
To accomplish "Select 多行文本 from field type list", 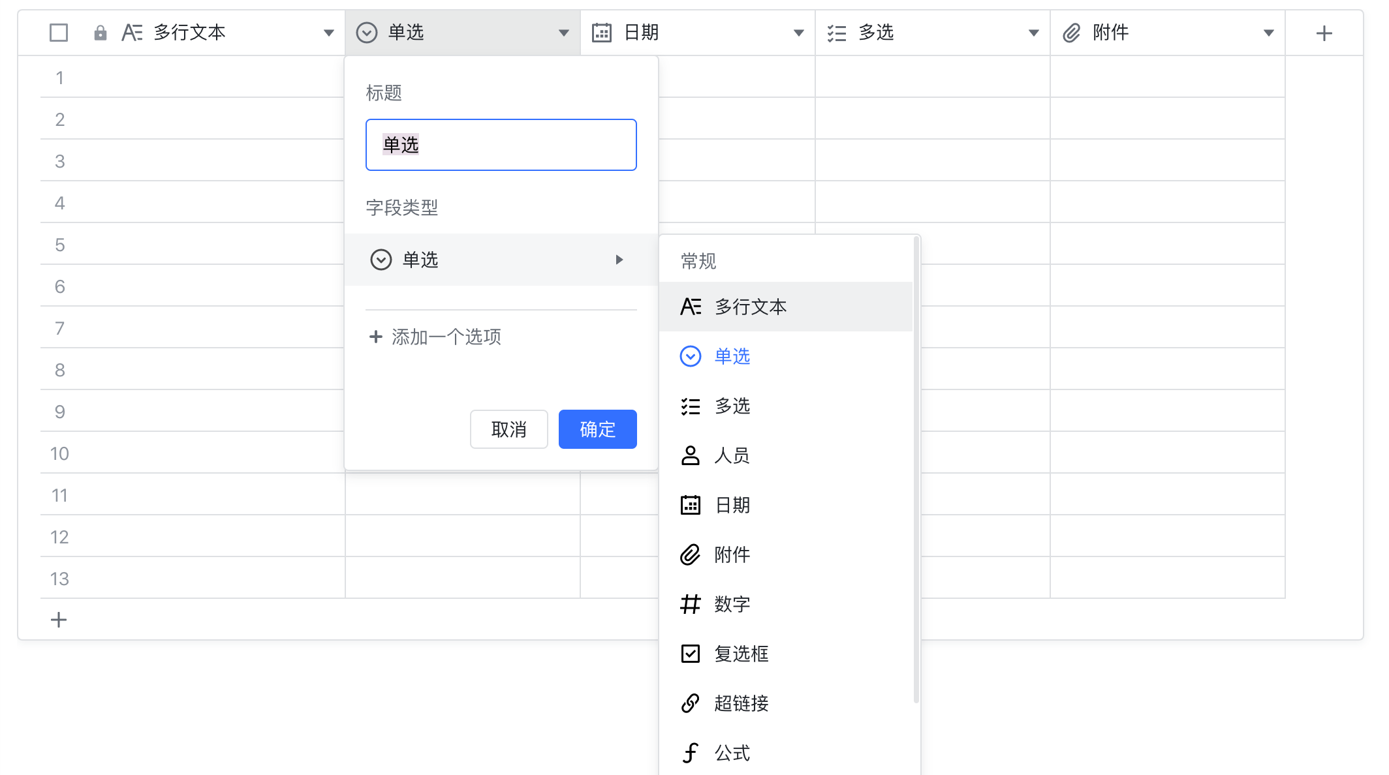I will click(749, 307).
